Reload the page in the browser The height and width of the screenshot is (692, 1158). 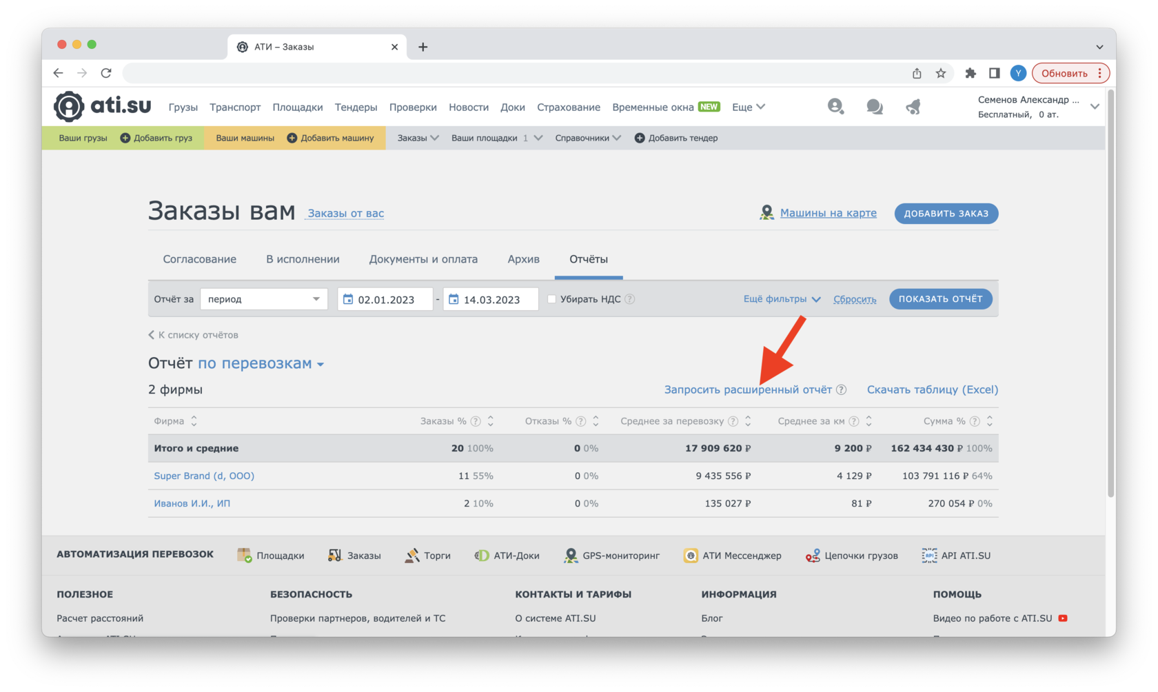[x=106, y=73]
